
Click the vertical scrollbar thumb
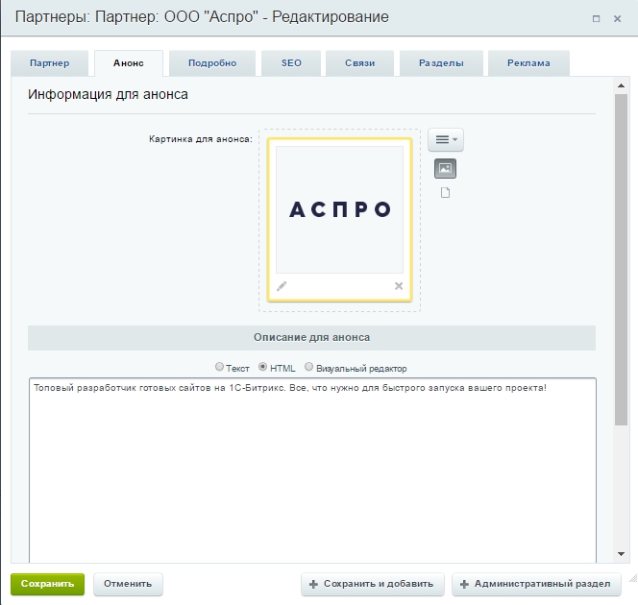[x=621, y=260]
